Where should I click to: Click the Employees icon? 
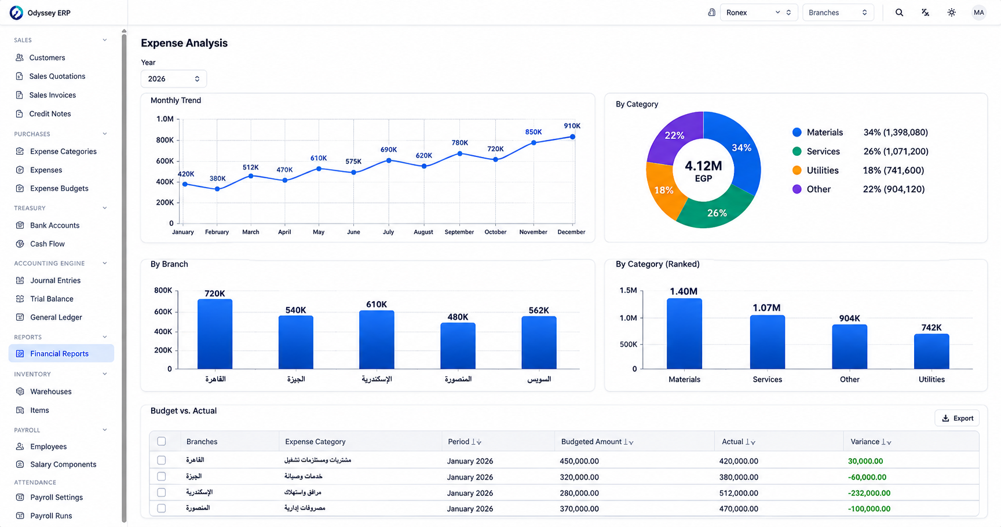20,447
